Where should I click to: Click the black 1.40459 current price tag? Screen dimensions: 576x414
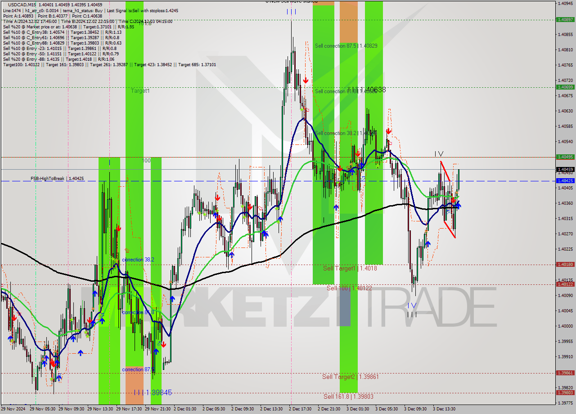[x=565, y=170]
